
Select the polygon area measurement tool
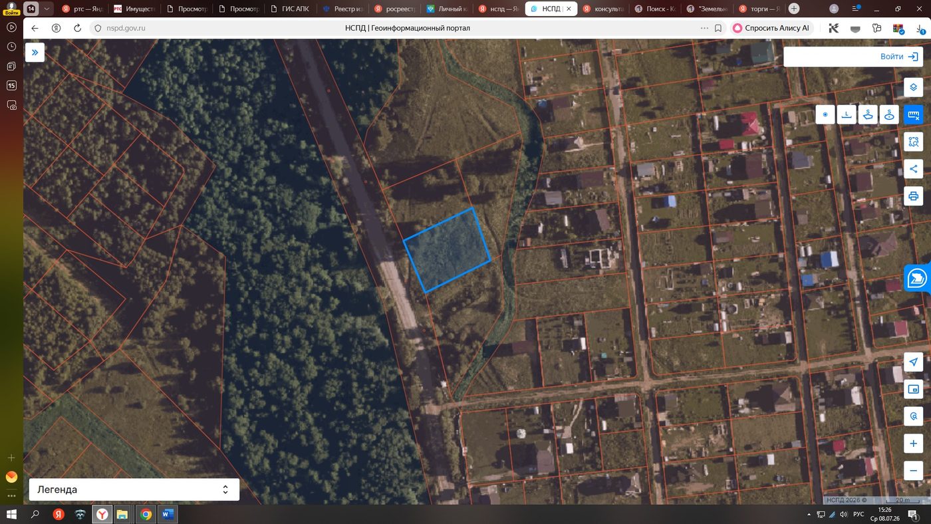[x=868, y=114]
